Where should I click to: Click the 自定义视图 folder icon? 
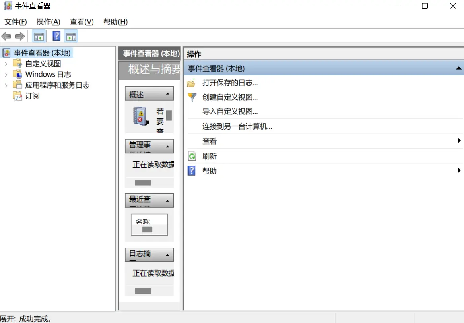(17, 63)
